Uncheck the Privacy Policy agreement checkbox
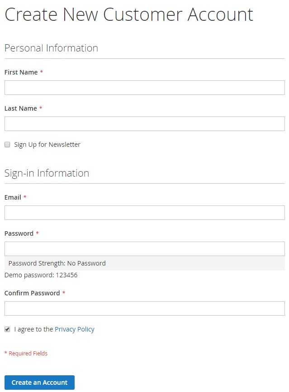This screenshot has height=392, width=289. tap(7, 329)
